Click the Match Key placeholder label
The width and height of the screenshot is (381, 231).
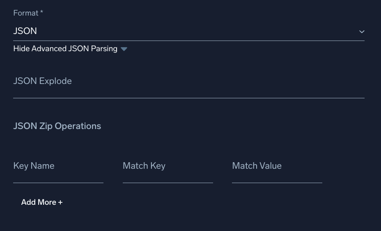[x=144, y=166]
